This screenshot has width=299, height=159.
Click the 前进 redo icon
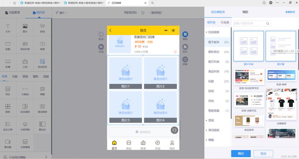101,34
